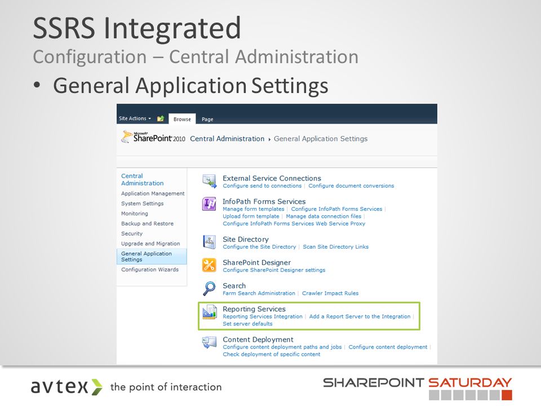Viewport: 541px width, 406px height.
Task: Open Check deployment of specific content link
Action: tap(272, 355)
